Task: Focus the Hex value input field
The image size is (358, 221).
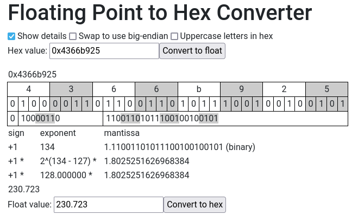Action: click(104, 51)
